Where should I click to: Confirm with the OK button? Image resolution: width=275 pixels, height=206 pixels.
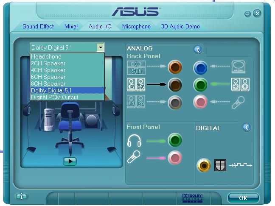(x=243, y=198)
